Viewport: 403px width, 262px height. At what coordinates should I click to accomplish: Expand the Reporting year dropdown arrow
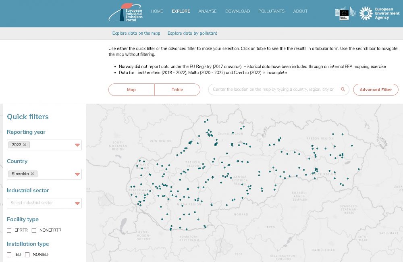[x=77, y=145]
